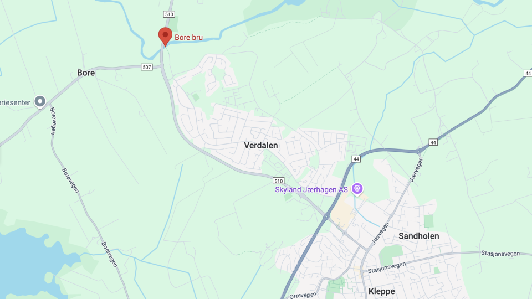This screenshot has width=532, height=299.
Task: Select the Bore place name
Action: coord(86,73)
